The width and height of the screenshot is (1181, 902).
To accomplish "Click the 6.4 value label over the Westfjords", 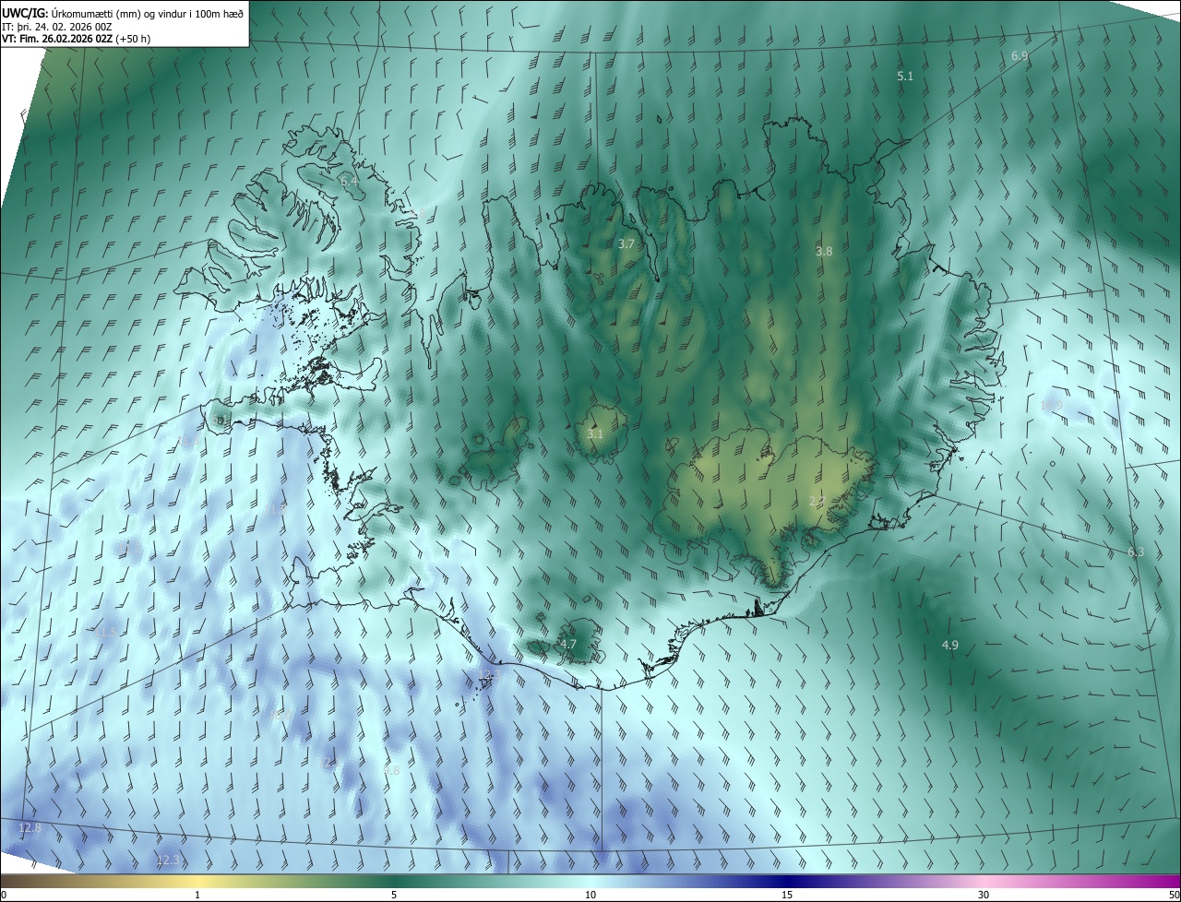I will pos(349,182).
